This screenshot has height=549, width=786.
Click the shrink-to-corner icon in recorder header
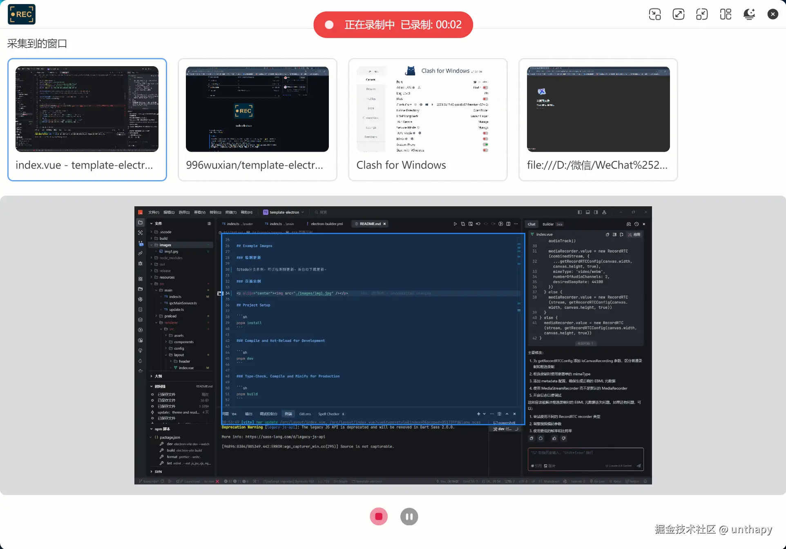click(702, 14)
